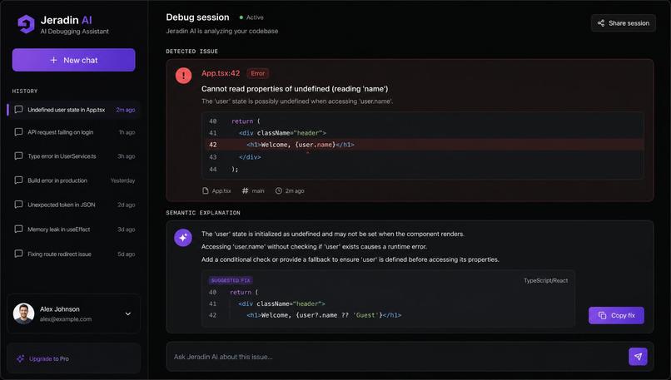Click alex@example.com email text

coord(66,318)
